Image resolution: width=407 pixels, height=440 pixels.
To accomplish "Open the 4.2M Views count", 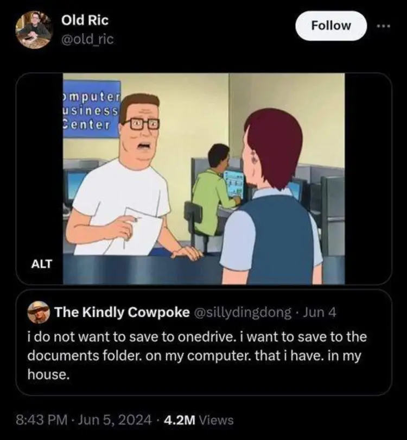I will pos(197,419).
